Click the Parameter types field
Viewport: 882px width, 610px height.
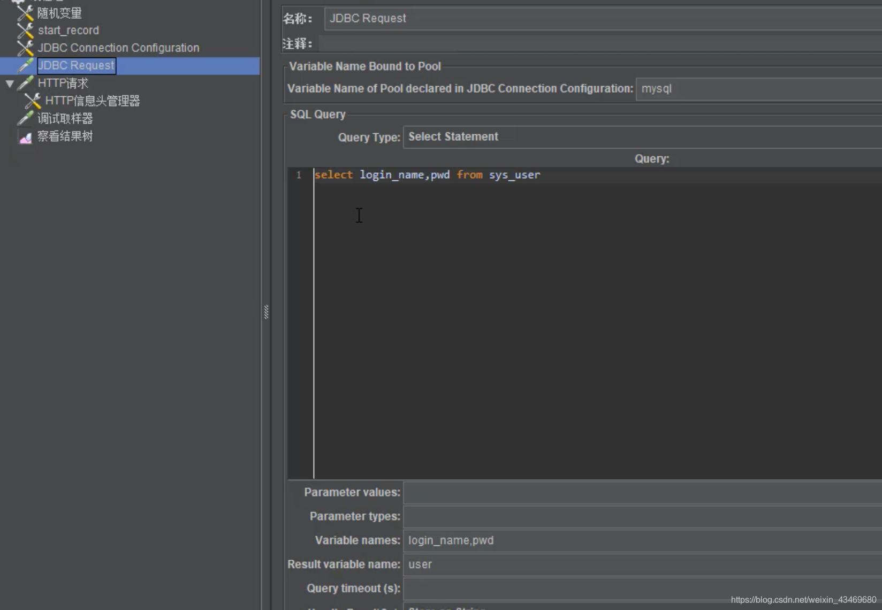click(x=642, y=516)
